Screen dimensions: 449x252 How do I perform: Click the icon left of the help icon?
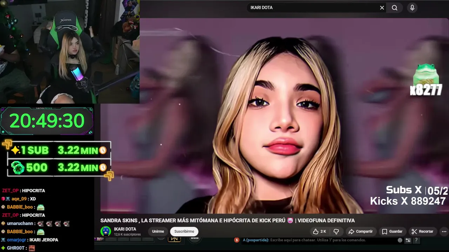coord(408,240)
